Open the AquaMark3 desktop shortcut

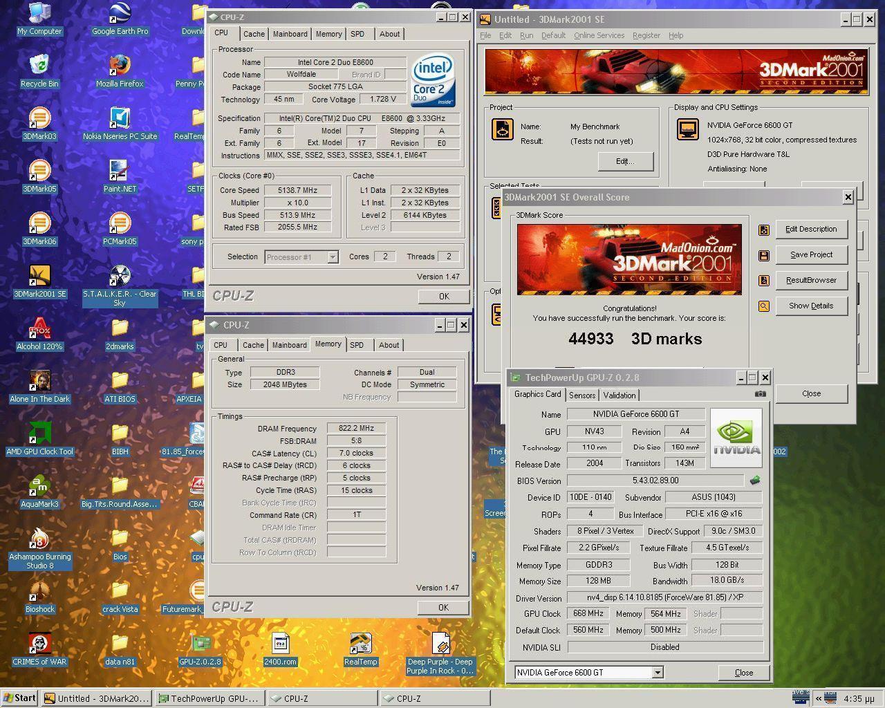(39, 492)
